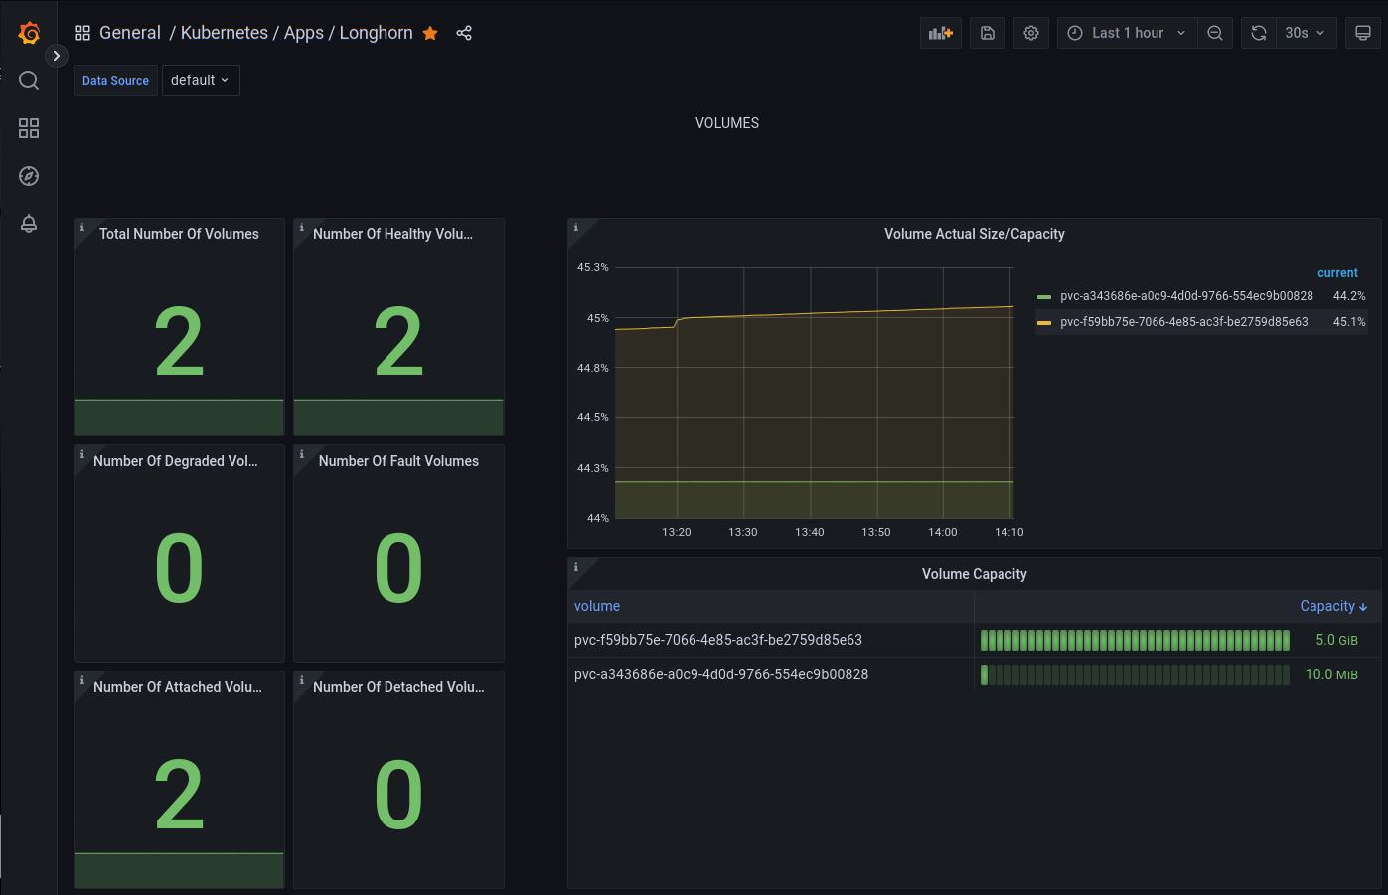The height and width of the screenshot is (895, 1388).
Task: Show info for Volume Capacity panel
Action: [576, 567]
